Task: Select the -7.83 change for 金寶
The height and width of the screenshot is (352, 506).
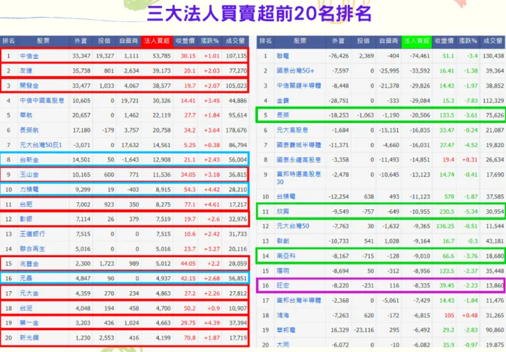Action: pos(471,101)
